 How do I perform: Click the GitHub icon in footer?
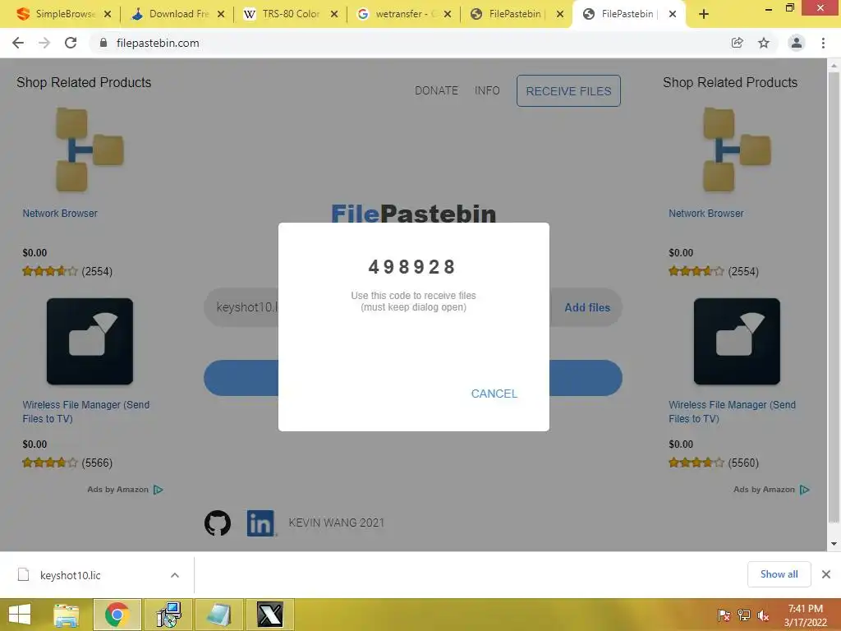(x=217, y=523)
